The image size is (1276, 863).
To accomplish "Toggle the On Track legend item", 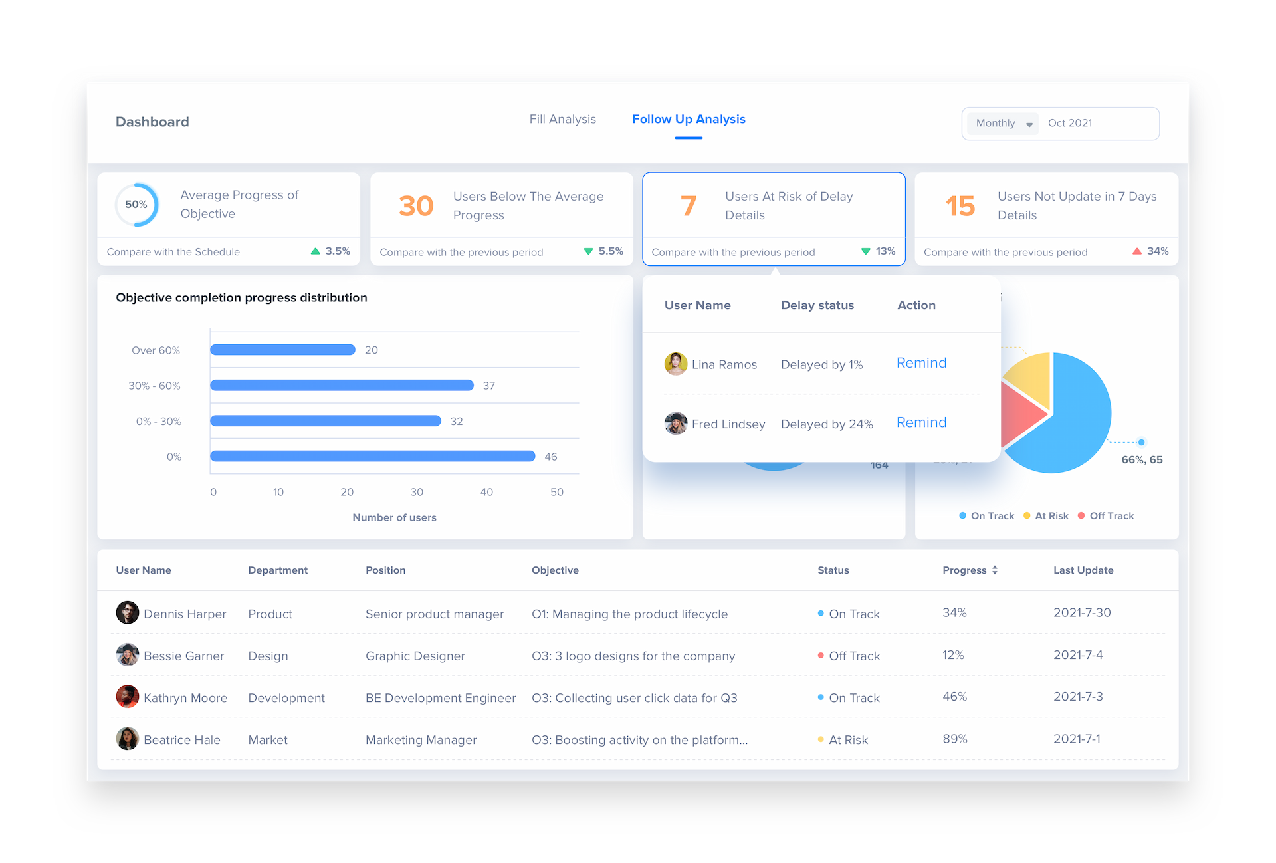I will coord(986,516).
